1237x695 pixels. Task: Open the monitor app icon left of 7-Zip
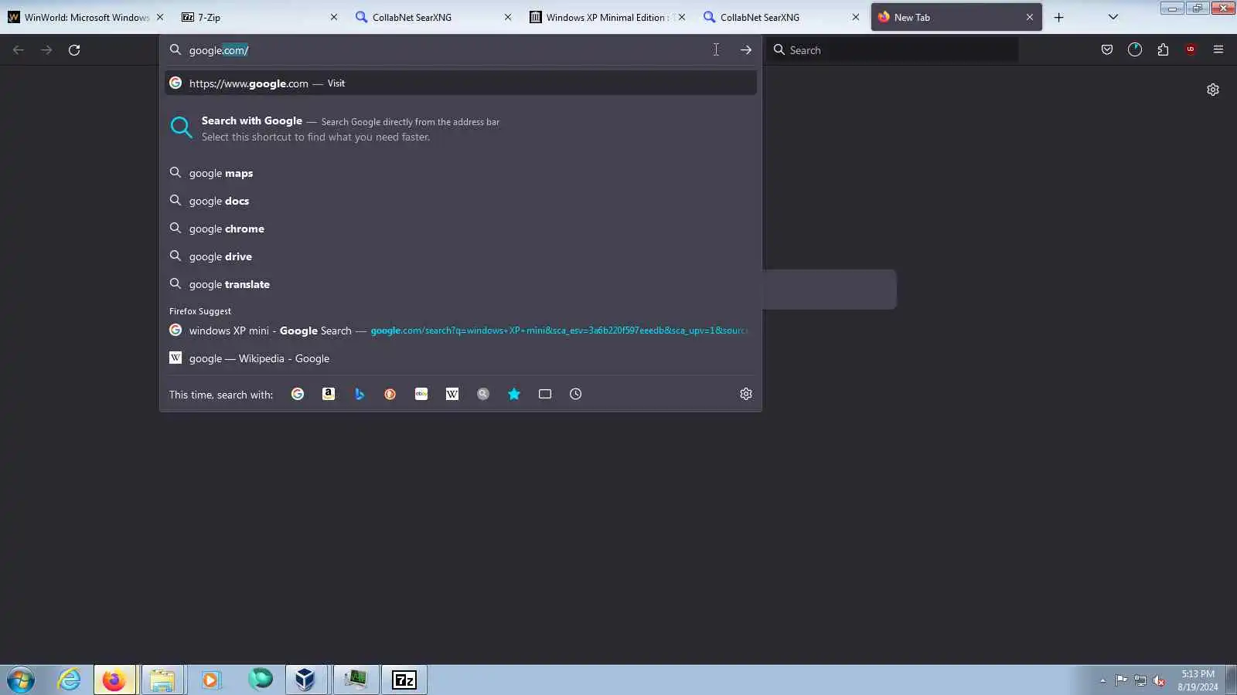pyautogui.click(x=356, y=680)
